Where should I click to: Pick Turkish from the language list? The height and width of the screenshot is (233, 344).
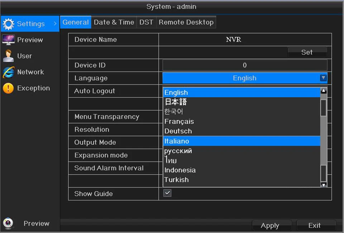click(x=242, y=180)
